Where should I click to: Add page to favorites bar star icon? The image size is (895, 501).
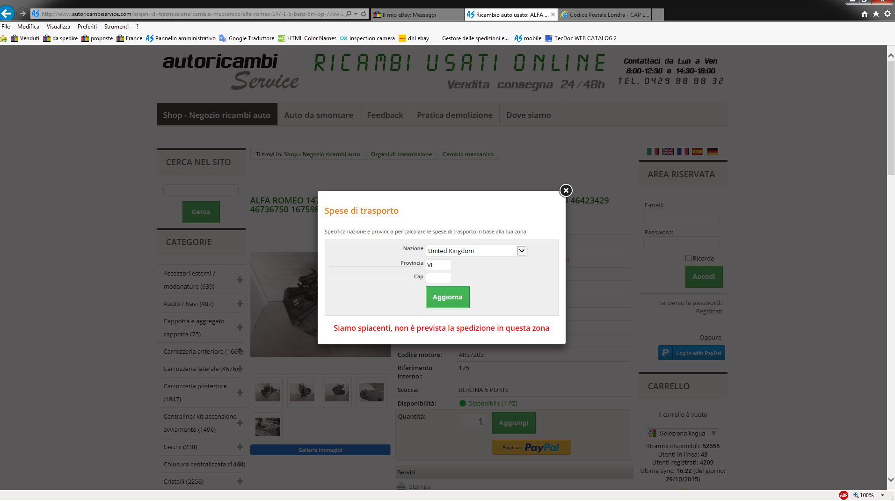click(x=4, y=38)
